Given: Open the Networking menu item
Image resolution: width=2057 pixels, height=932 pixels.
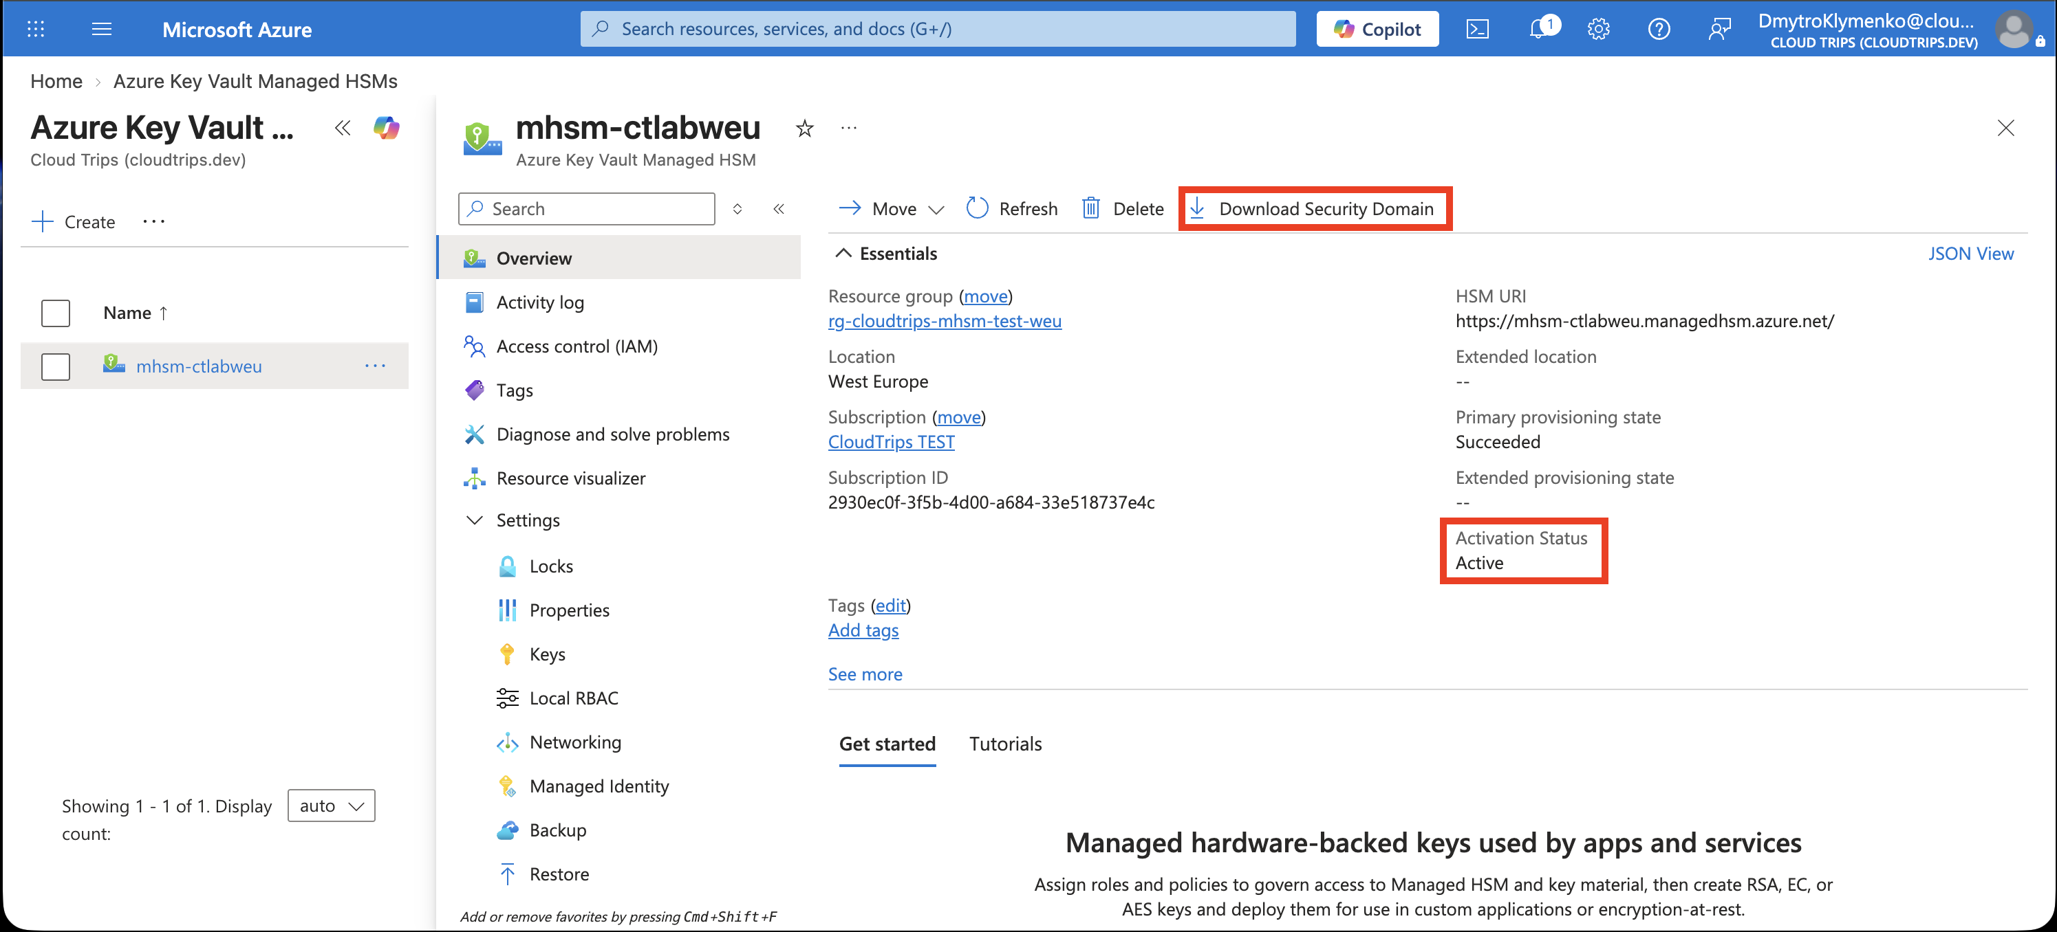Looking at the screenshot, I should point(575,742).
